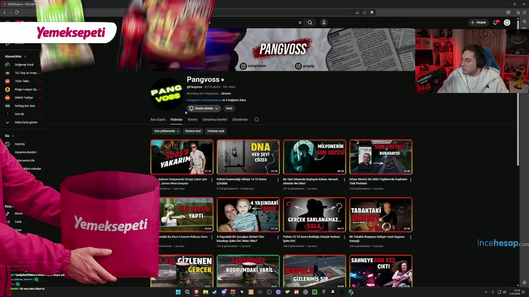Viewport: 529px width, 297px height.
Task: Click the title Bir Tabakla Başlayan Dehşet
Action: [377, 239]
